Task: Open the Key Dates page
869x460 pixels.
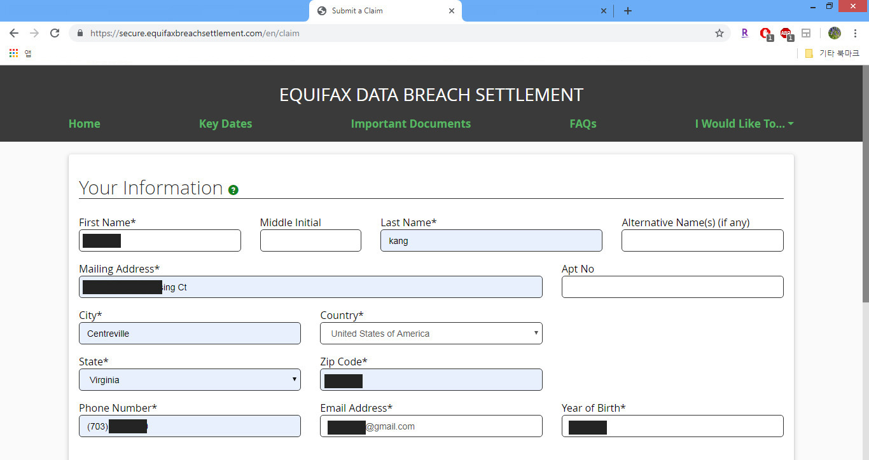Action: pos(226,124)
